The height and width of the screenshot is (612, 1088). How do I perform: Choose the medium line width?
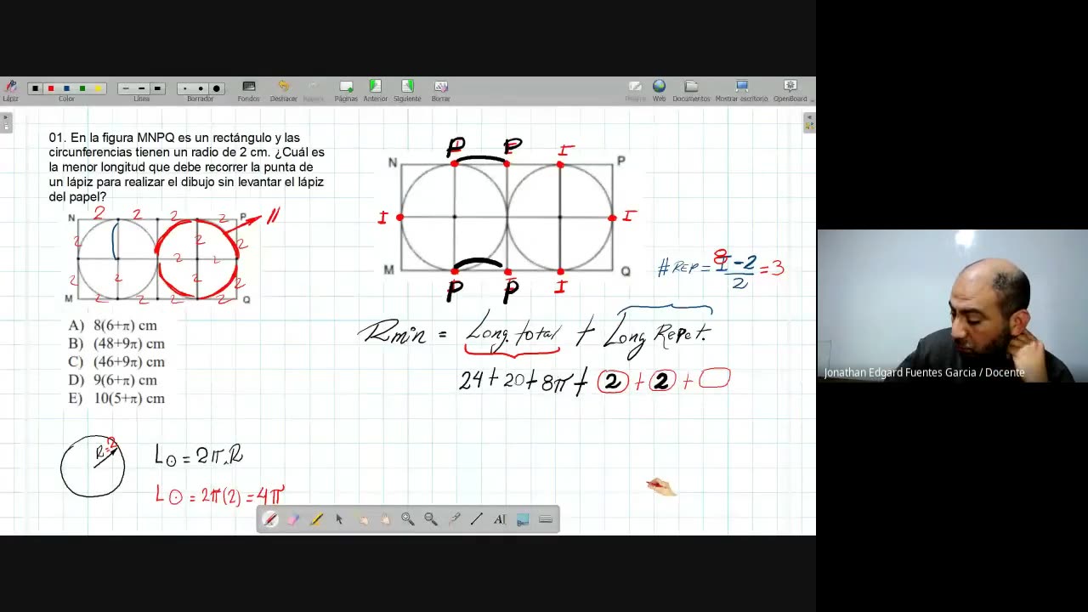(x=141, y=88)
